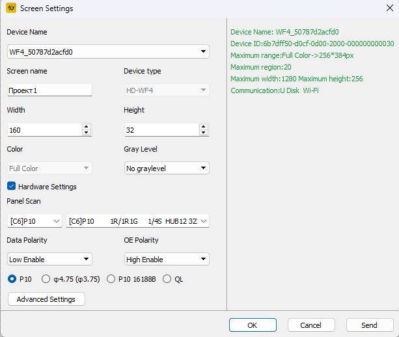Click the Panel Scan label

coord(23,201)
